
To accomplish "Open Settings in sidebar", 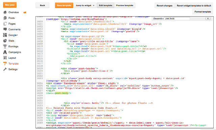I will [13, 69].
